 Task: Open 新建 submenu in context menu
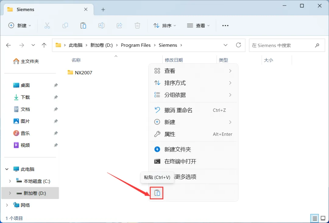click(193, 122)
